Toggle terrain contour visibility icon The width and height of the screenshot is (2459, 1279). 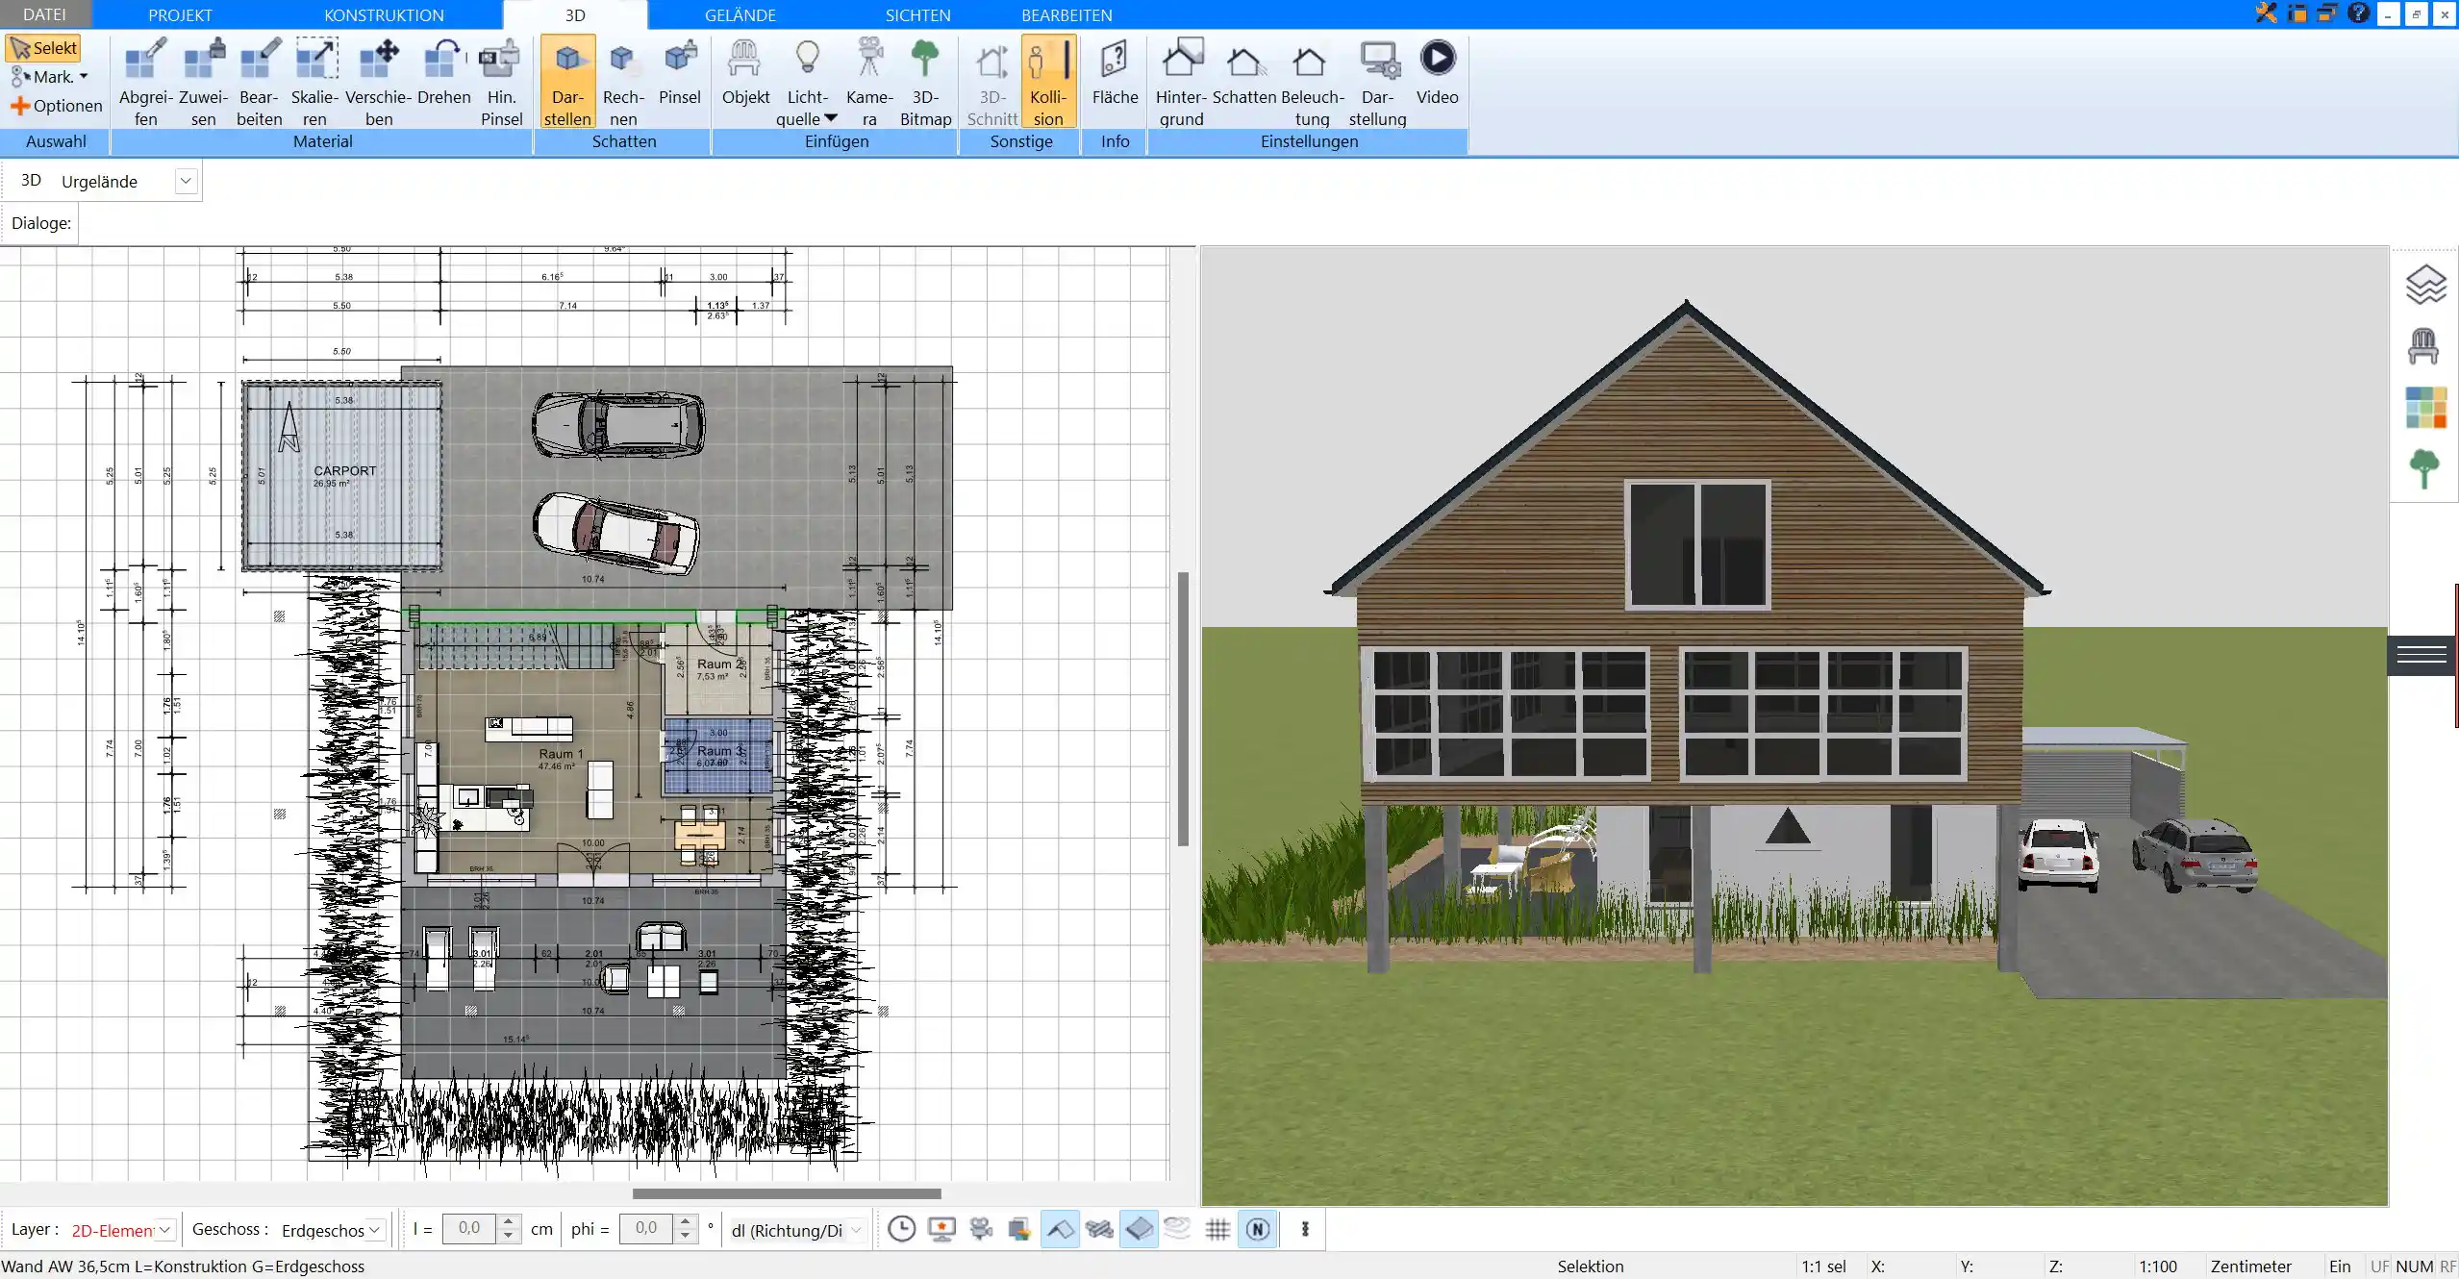click(x=1178, y=1228)
